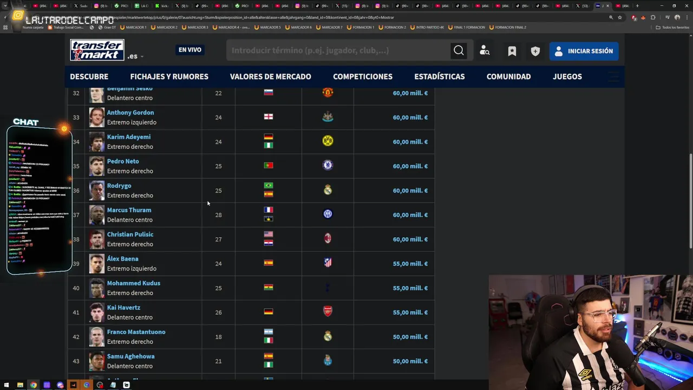Click the shield plus icon in header
Image resolution: width=693 pixels, height=390 pixels.
(535, 51)
